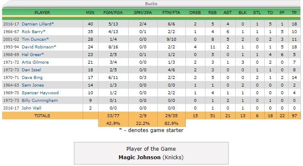The width and height of the screenshot is (303, 166).
Task: Click Magic Johnson Player of the Game
Action: (x=139, y=158)
